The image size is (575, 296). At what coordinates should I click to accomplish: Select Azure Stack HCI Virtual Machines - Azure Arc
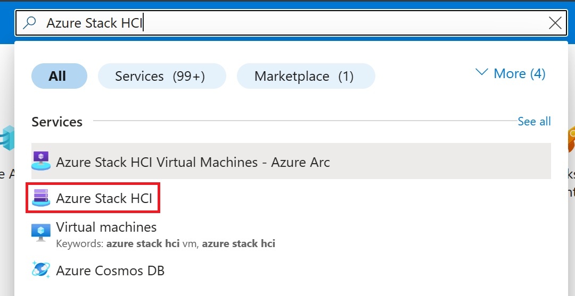pos(291,161)
